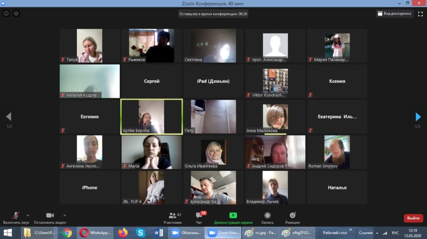427x239 pixels.
Task: Open the Участники participants panel
Action: (x=172, y=217)
